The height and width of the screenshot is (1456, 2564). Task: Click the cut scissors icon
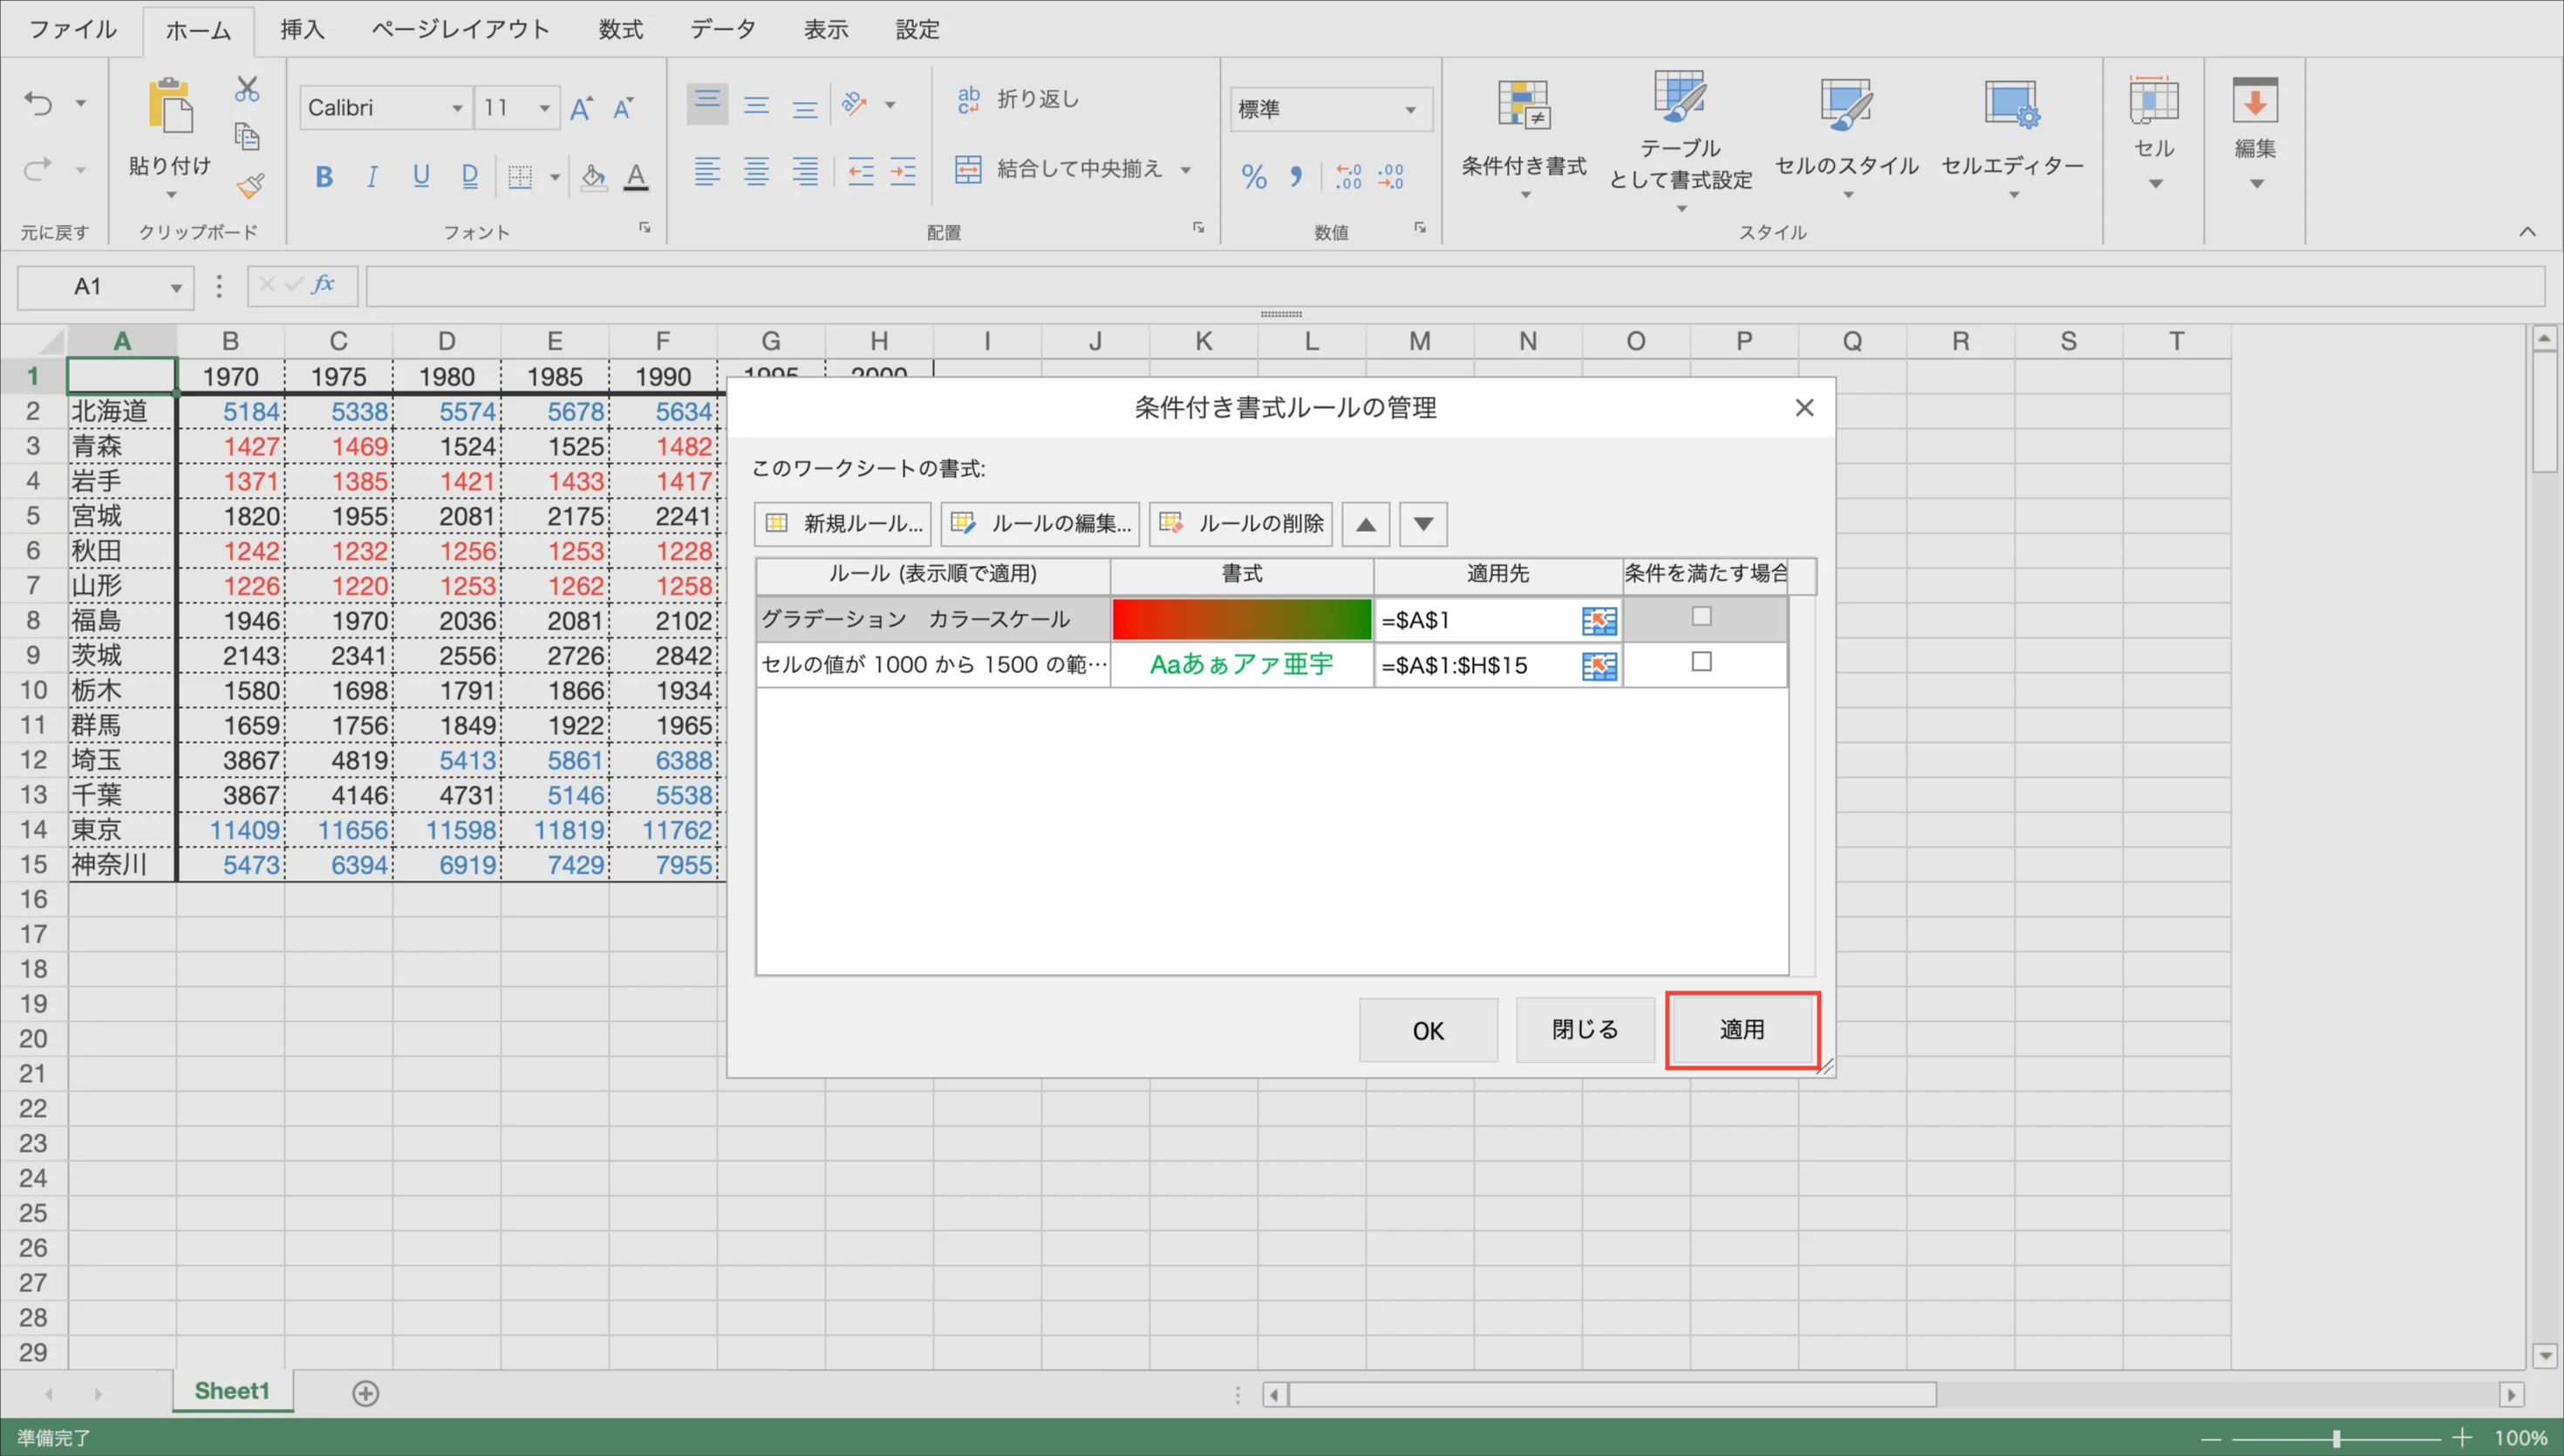(x=247, y=89)
